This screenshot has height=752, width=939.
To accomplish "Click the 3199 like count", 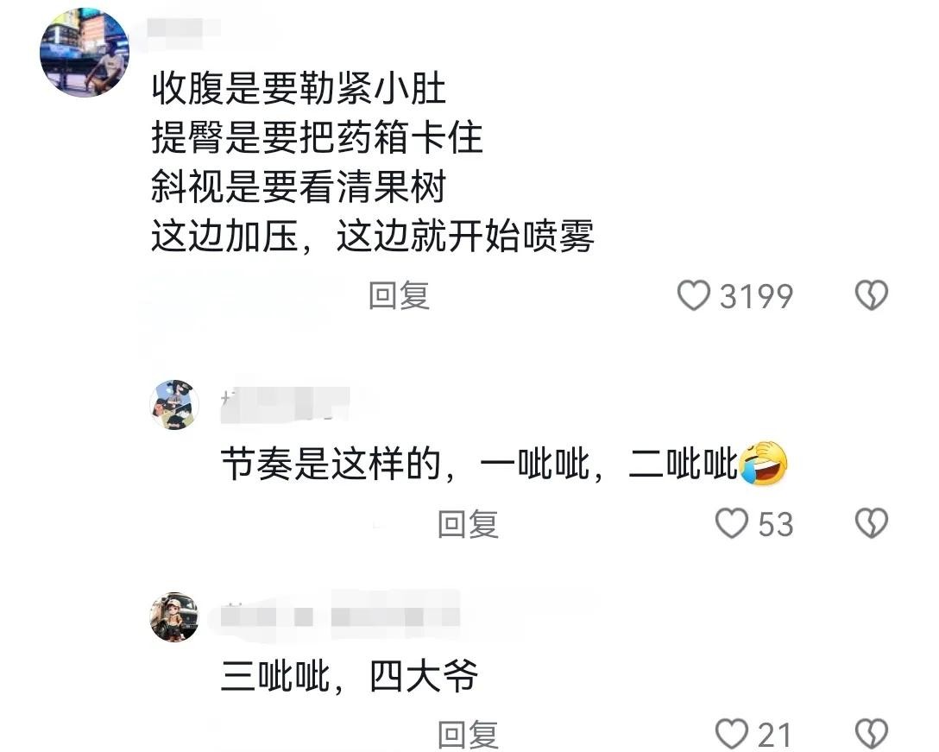I will coord(756,297).
